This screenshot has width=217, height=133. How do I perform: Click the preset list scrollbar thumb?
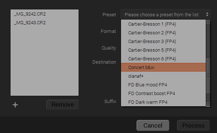coord(208,76)
